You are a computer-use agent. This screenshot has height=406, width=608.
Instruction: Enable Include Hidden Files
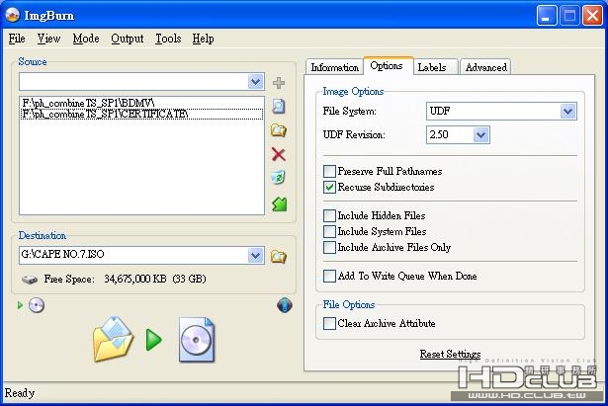point(329,215)
